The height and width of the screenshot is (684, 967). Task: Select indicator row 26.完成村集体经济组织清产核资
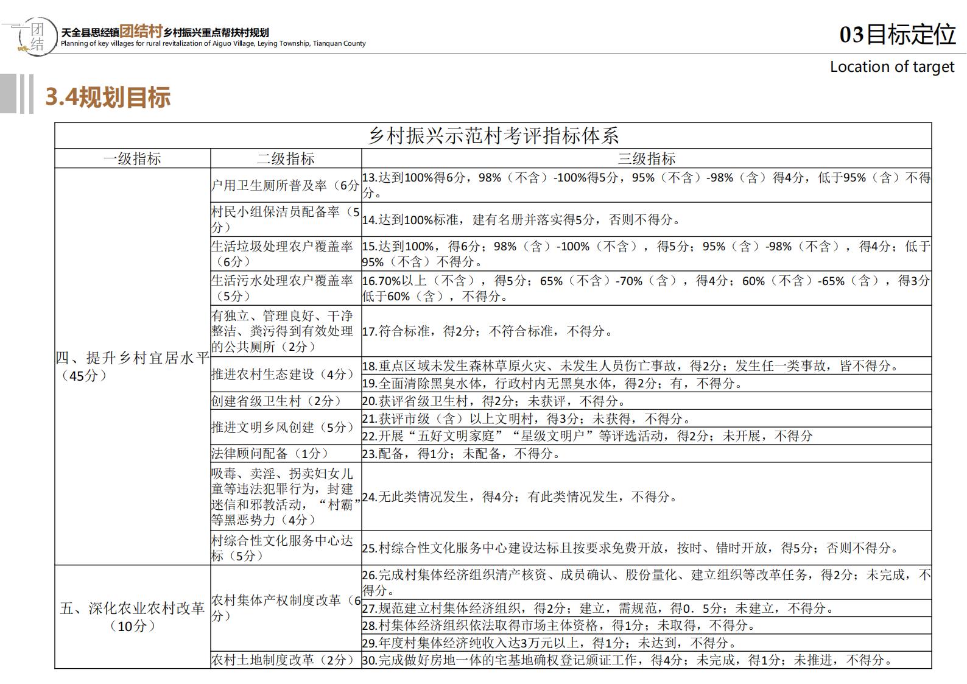[x=647, y=582]
